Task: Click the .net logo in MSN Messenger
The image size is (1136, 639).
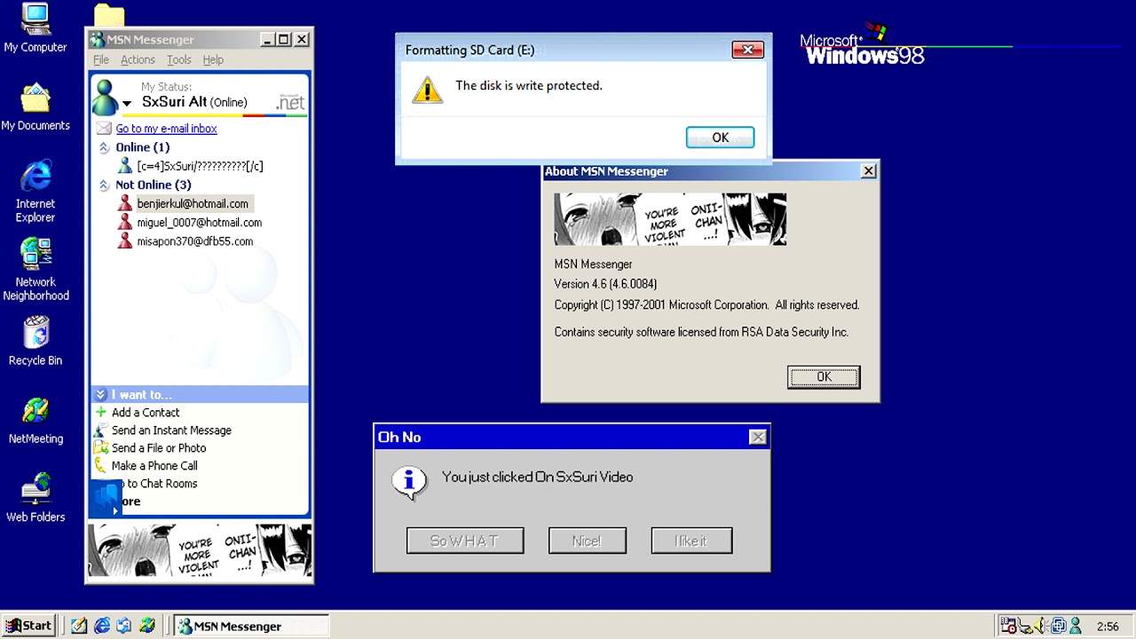Action: pyautogui.click(x=290, y=102)
